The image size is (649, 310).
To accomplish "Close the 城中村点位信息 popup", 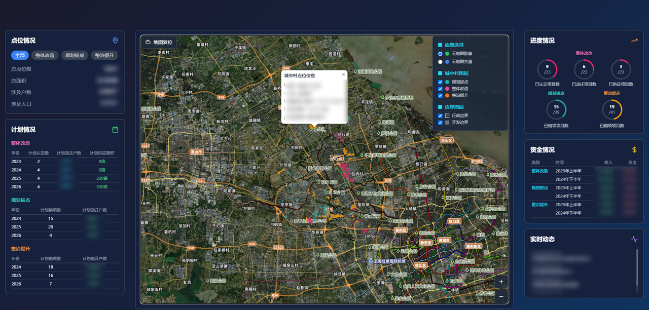I will click(343, 75).
